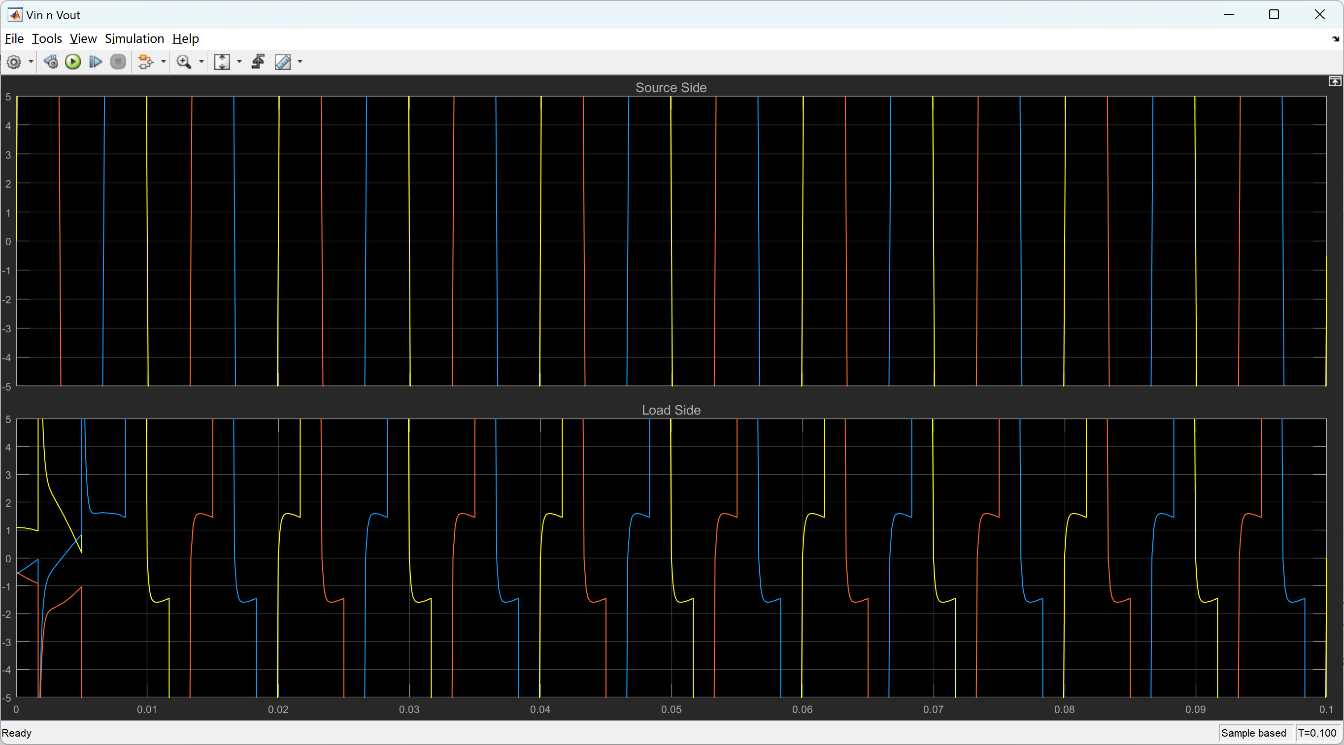Expand the zoom mode dropdown arrow
1344x745 pixels.
(x=202, y=62)
